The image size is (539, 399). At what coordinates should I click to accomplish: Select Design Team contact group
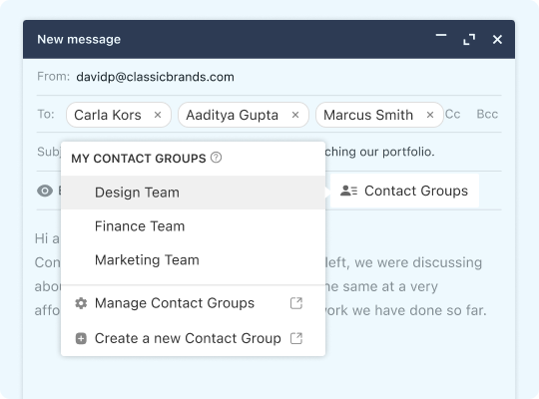coord(194,193)
